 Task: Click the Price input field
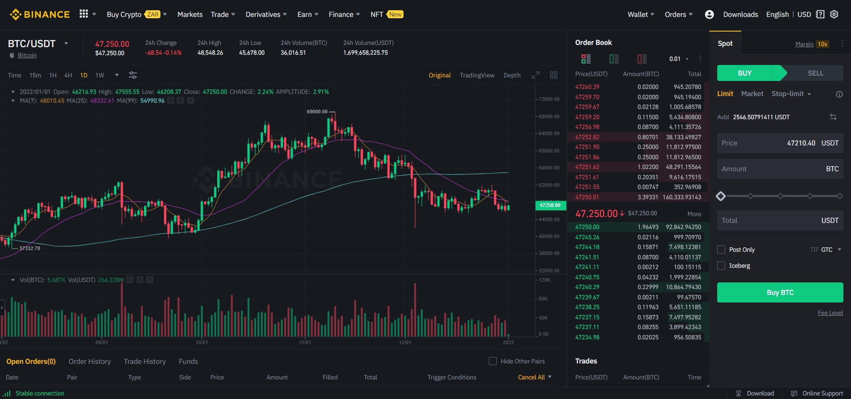coord(780,143)
